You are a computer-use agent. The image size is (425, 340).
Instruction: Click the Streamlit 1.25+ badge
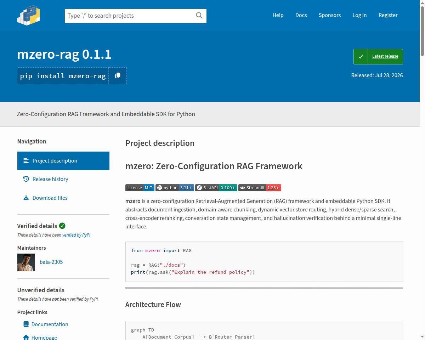point(260,188)
